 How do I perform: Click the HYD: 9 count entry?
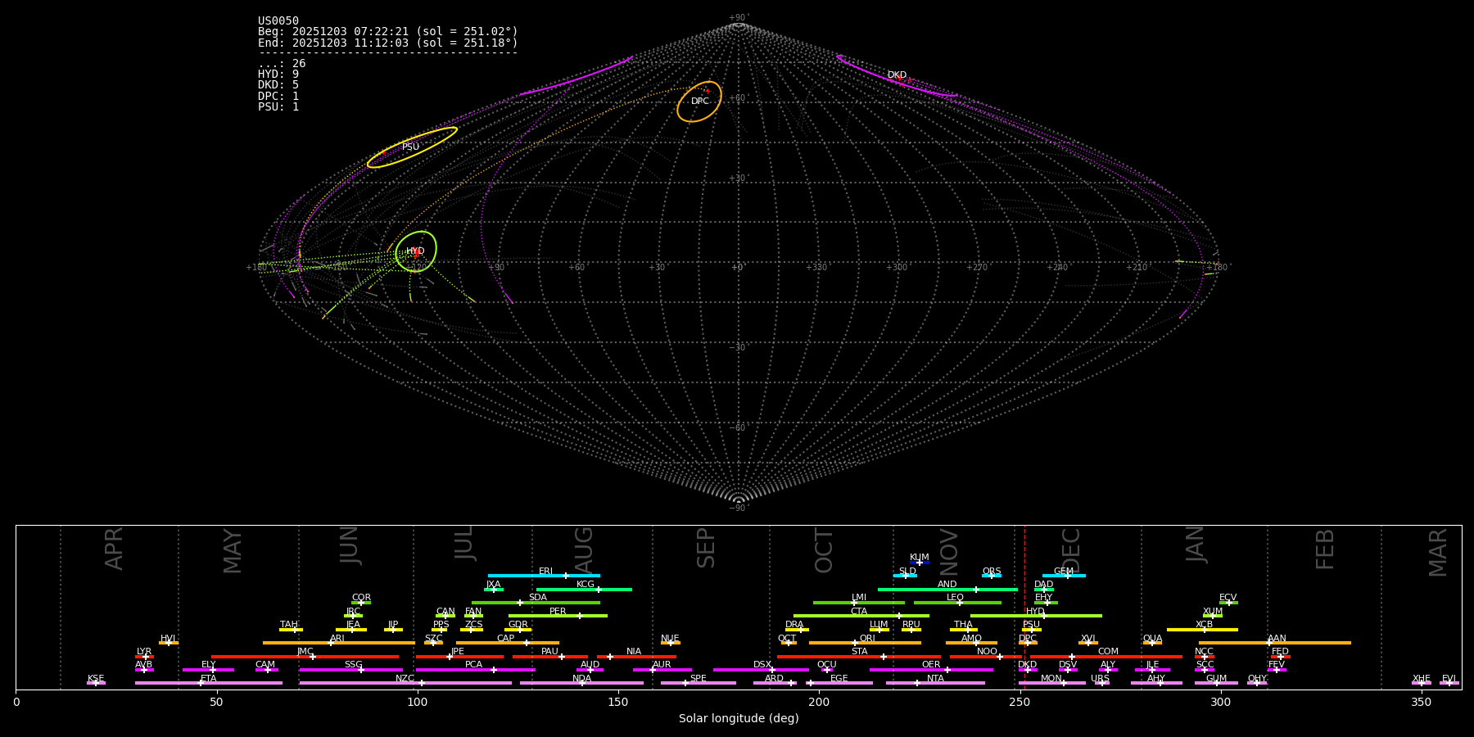click(278, 75)
